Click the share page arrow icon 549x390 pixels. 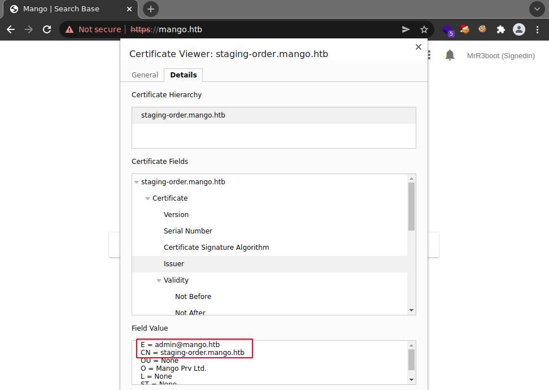coord(406,29)
